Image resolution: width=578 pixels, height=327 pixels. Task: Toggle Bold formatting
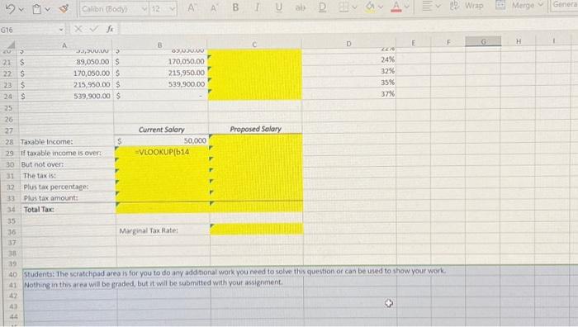tap(235, 7)
